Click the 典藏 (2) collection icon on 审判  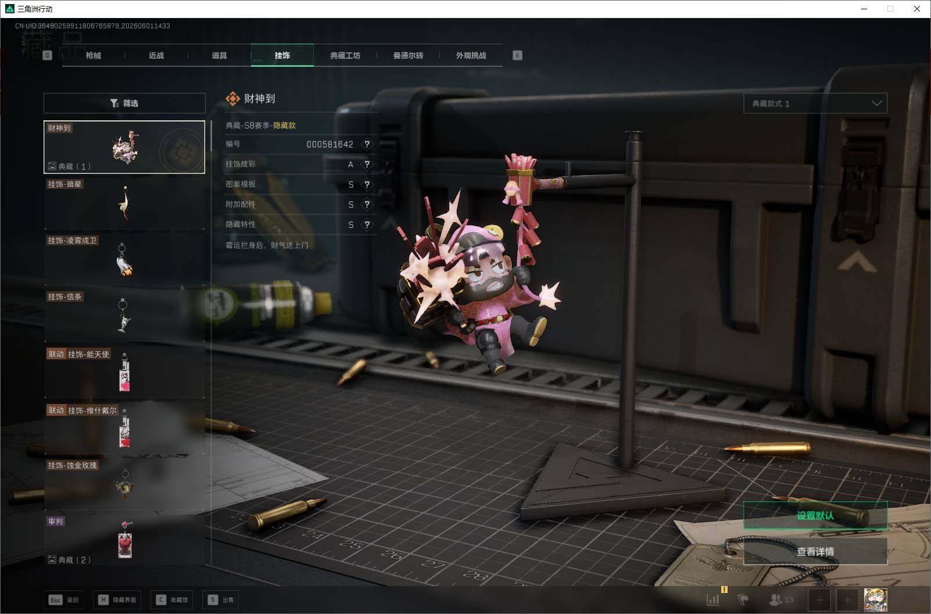[x=52, y=560]
